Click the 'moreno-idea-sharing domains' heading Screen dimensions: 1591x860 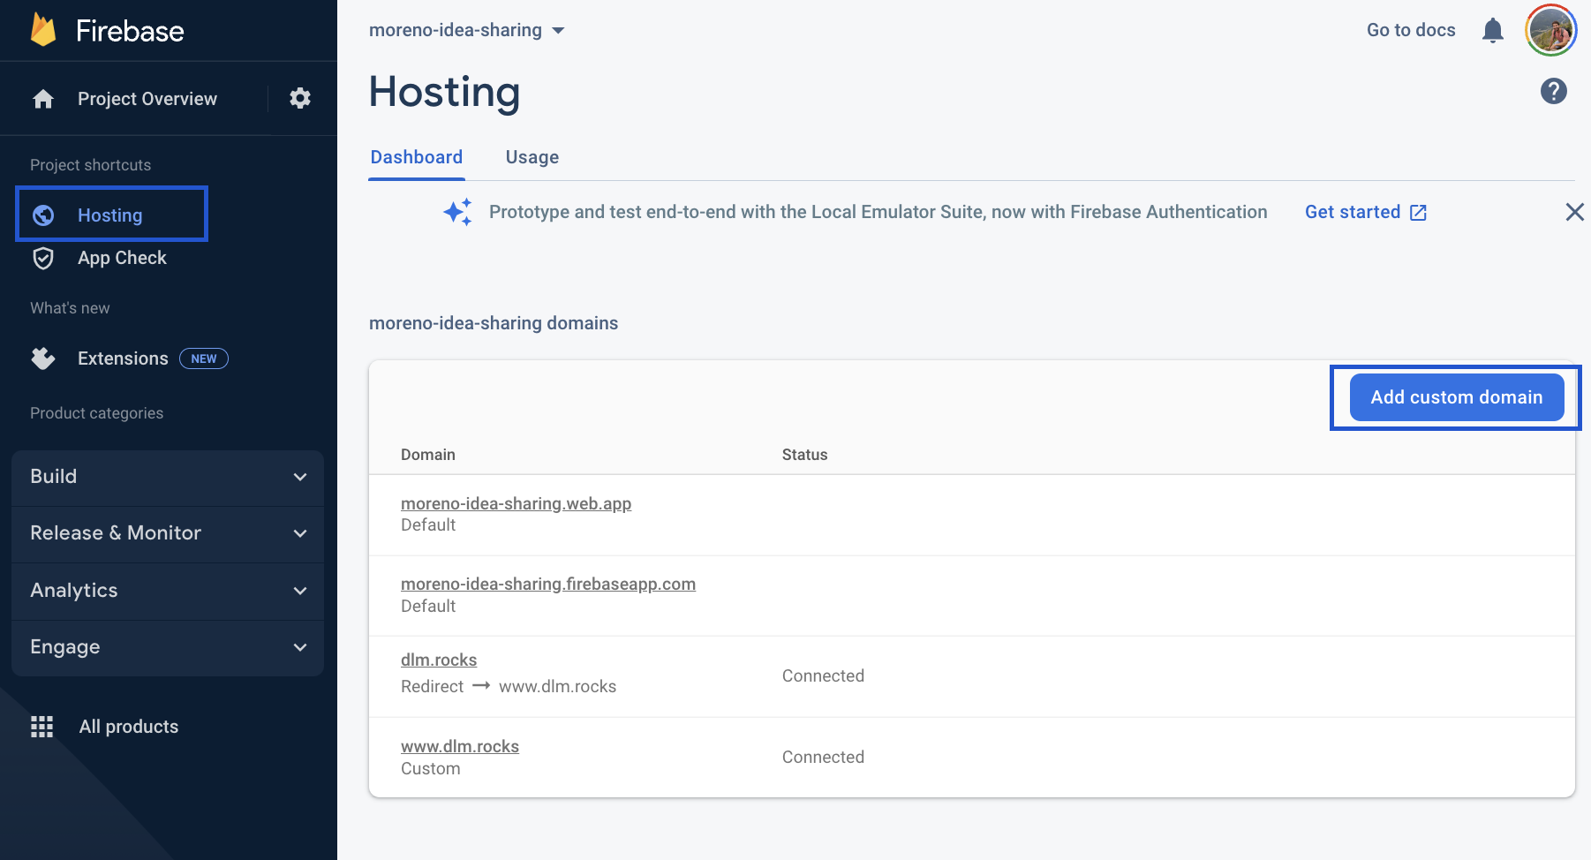click(x=494, y=323)
